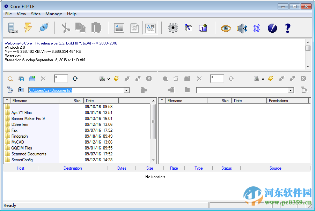This screenshot has height=211, width=315.
Task: Open the local path dropdown
Action: click(126, 90)
